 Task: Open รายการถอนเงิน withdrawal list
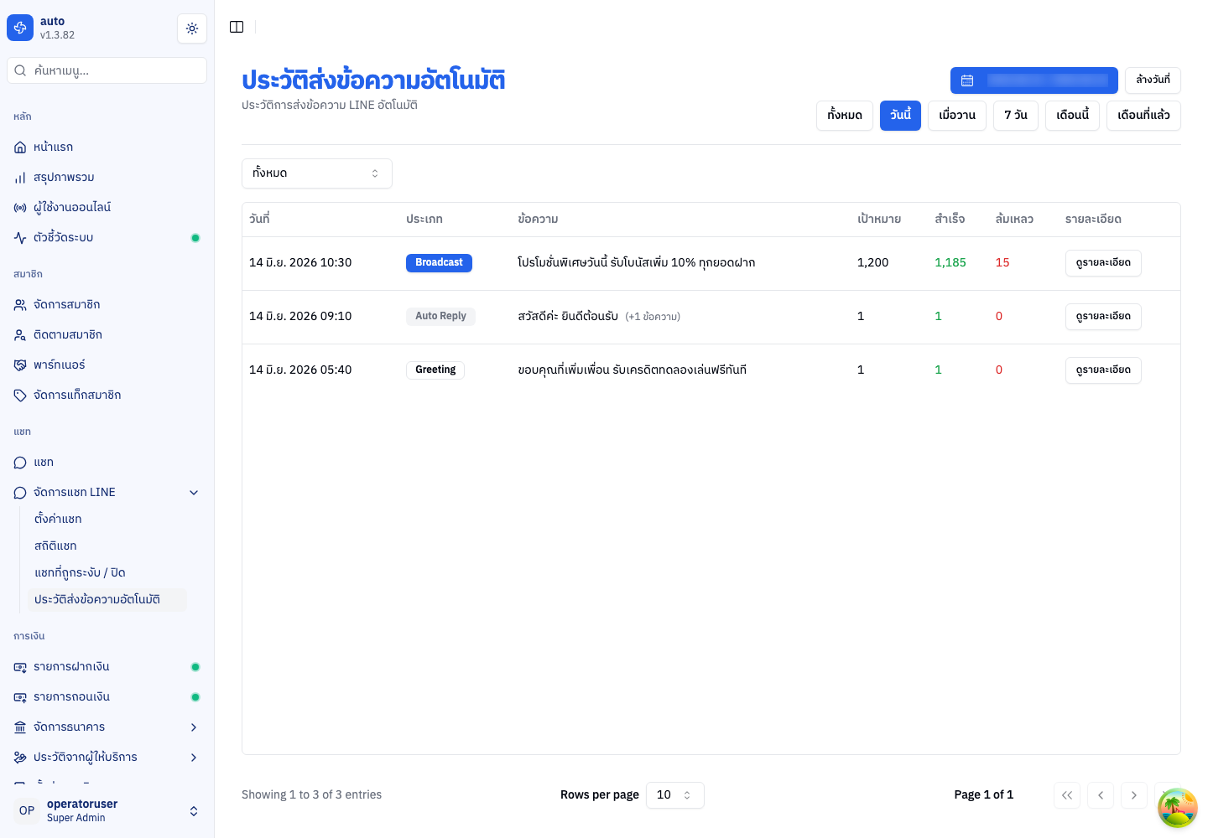tap(107, 696)
